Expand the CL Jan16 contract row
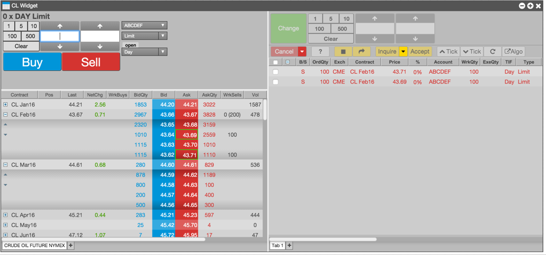 (x=5, y=105)
